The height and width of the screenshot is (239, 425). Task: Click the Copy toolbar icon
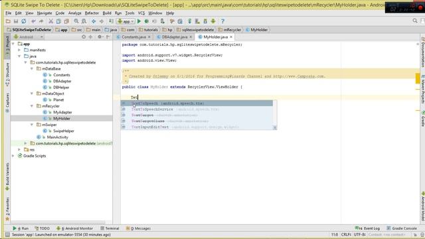tap(58, 21)
